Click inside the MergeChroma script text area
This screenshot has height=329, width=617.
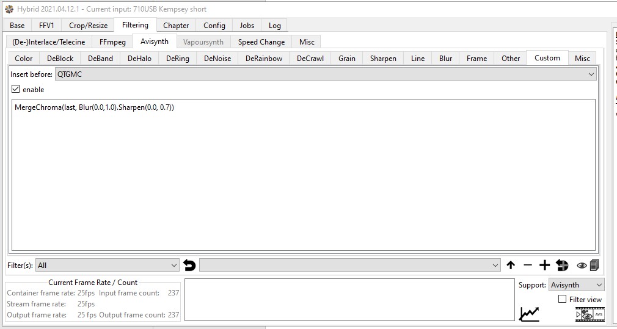click(x=303, y=177)
